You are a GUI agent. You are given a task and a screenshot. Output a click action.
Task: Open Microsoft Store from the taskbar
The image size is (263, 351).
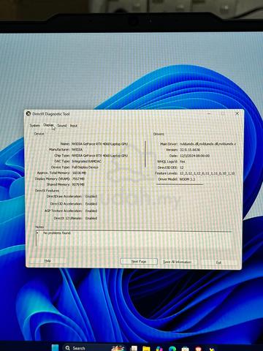point(185,349)
